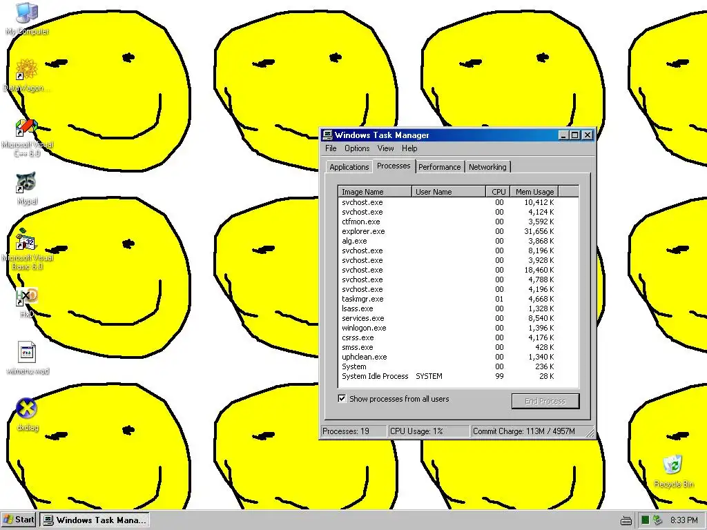Select the svchost.exe using 10,412 K
This screenshot has height=530, width=707.
pos(458,202)
